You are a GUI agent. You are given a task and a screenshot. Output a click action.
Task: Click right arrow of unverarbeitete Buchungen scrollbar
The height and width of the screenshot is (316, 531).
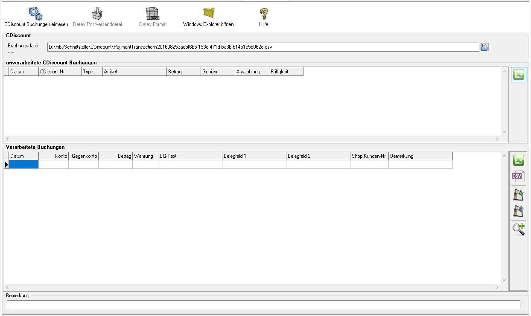coord(497,139)
